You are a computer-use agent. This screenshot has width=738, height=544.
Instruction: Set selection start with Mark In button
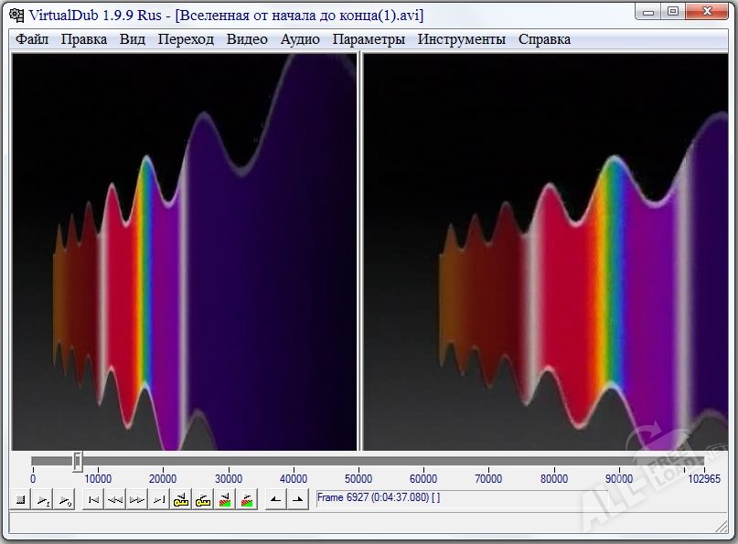[x=275, y=500]
